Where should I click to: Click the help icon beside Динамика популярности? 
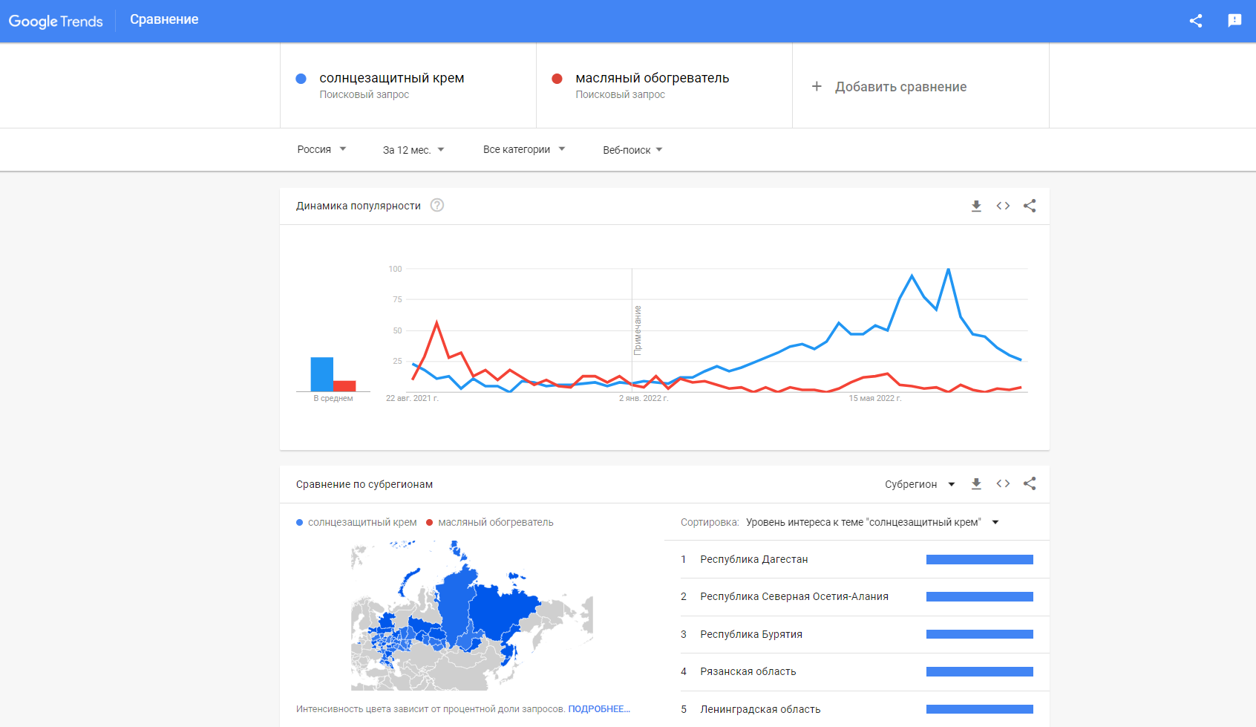[x=437, y=206]
